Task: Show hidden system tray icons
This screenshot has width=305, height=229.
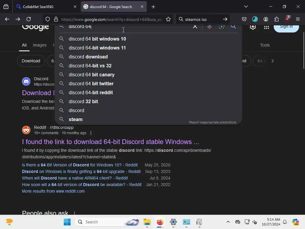Action: pyautogui.click(x=228, y=222)
